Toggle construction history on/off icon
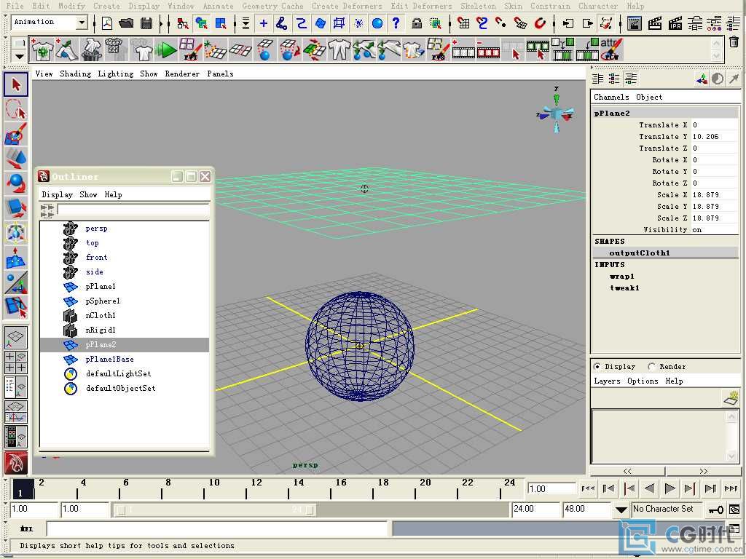746x559 pixels. coord(605,23)
